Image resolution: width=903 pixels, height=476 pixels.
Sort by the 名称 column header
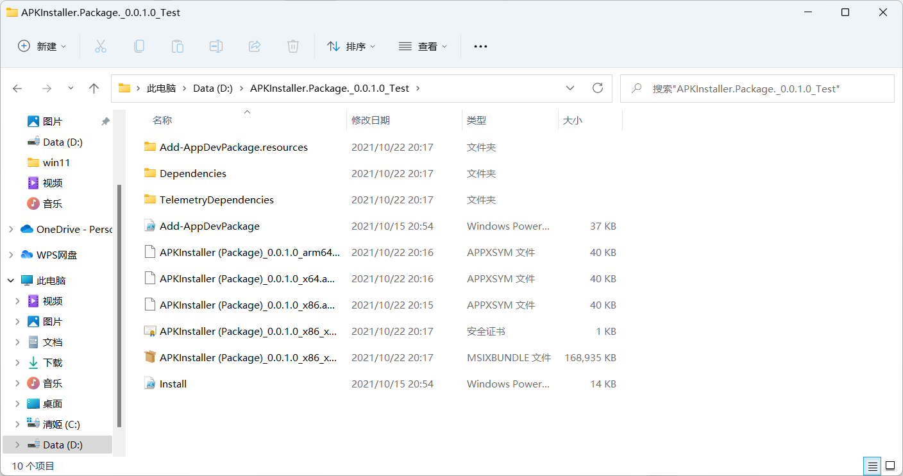[162, 120]
